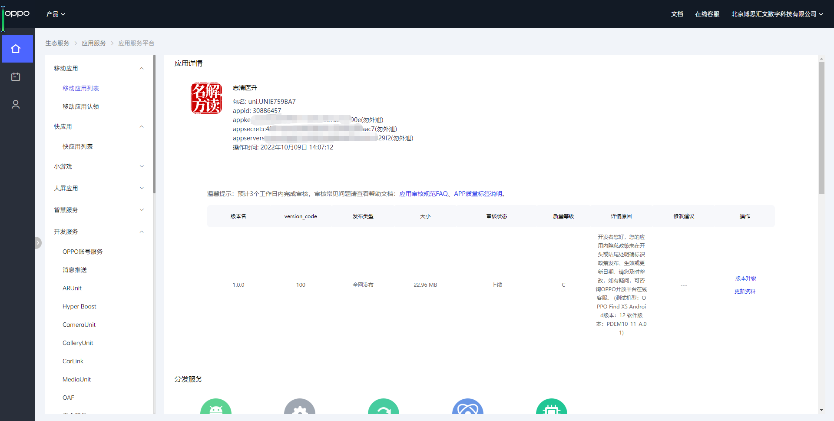Open the green chip distribution service icon
Viewport: 834px width, 421px height.
pos(552,406)
